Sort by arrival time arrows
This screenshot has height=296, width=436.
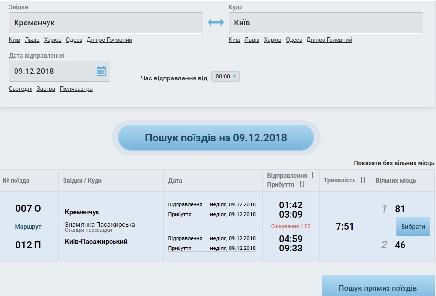pos(302,185)
